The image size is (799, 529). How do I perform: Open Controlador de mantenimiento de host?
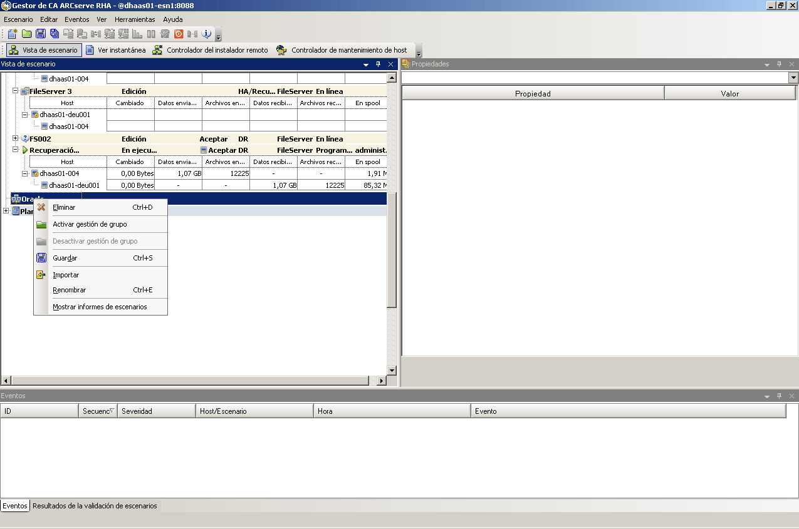343,50
